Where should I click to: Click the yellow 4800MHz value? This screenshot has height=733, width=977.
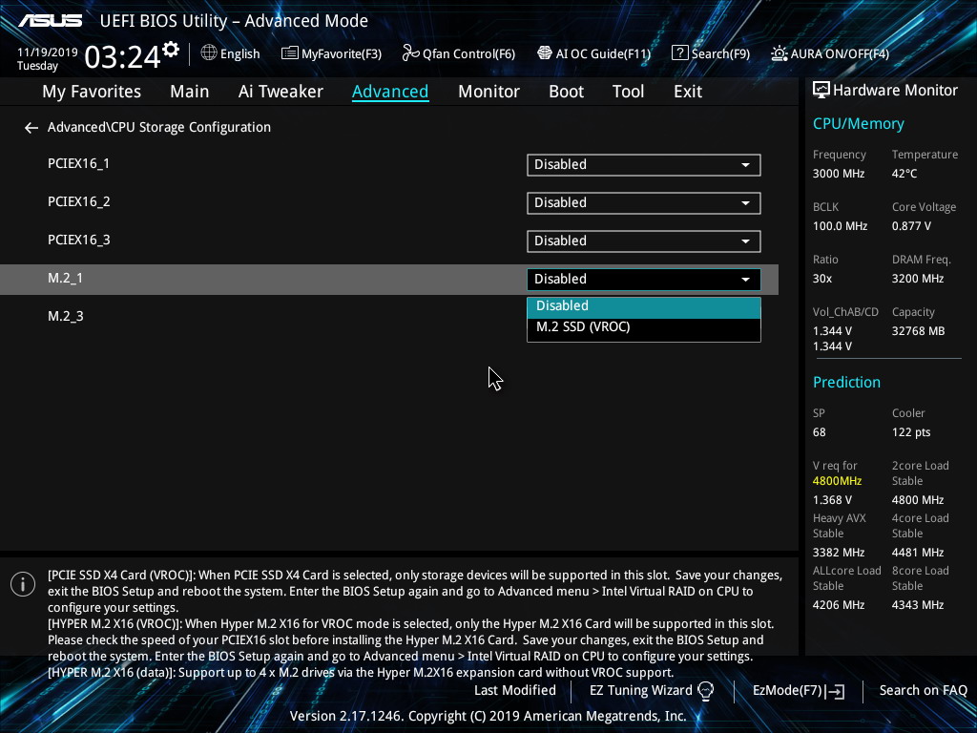[837, 481]
